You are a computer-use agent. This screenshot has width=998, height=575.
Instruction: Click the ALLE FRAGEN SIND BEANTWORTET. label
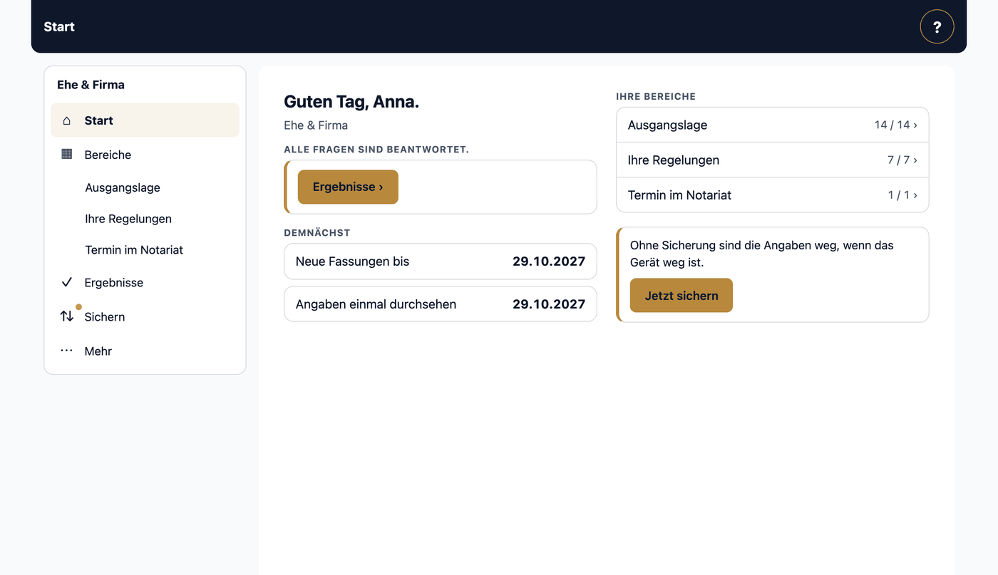coord(376,150)
